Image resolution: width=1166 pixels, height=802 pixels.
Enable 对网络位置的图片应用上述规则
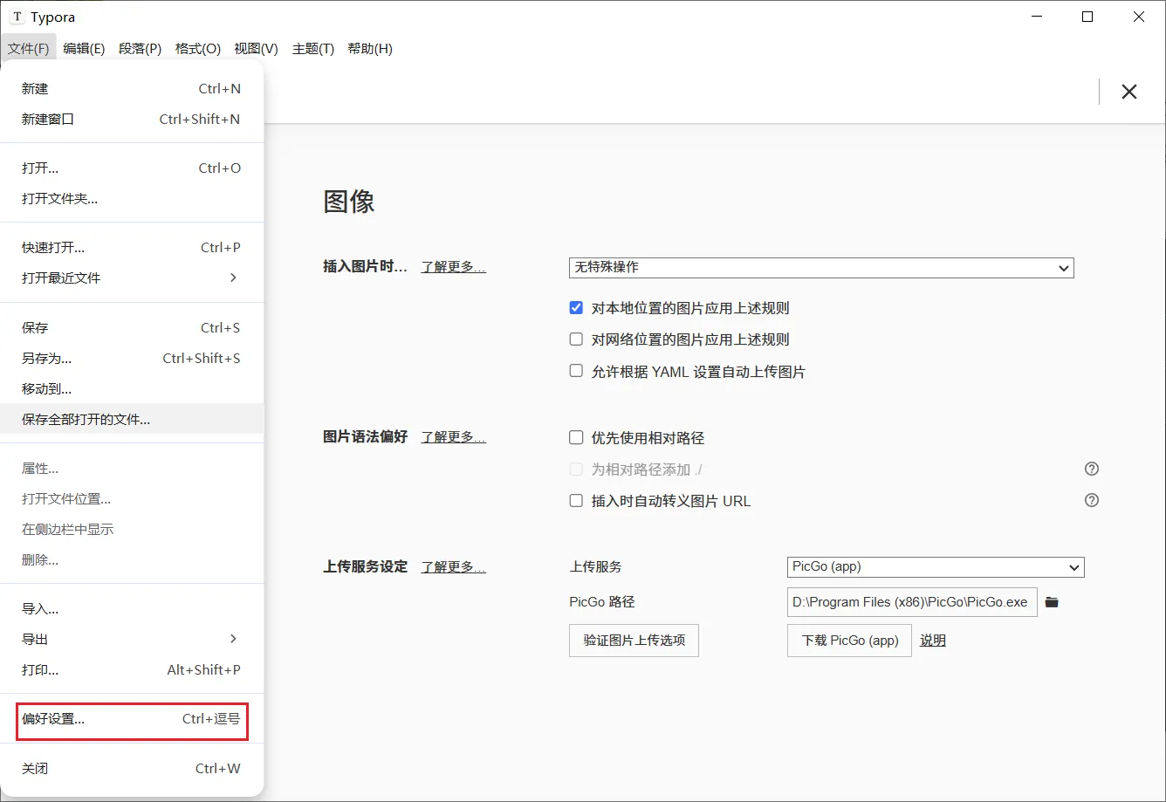click(576, 339)
